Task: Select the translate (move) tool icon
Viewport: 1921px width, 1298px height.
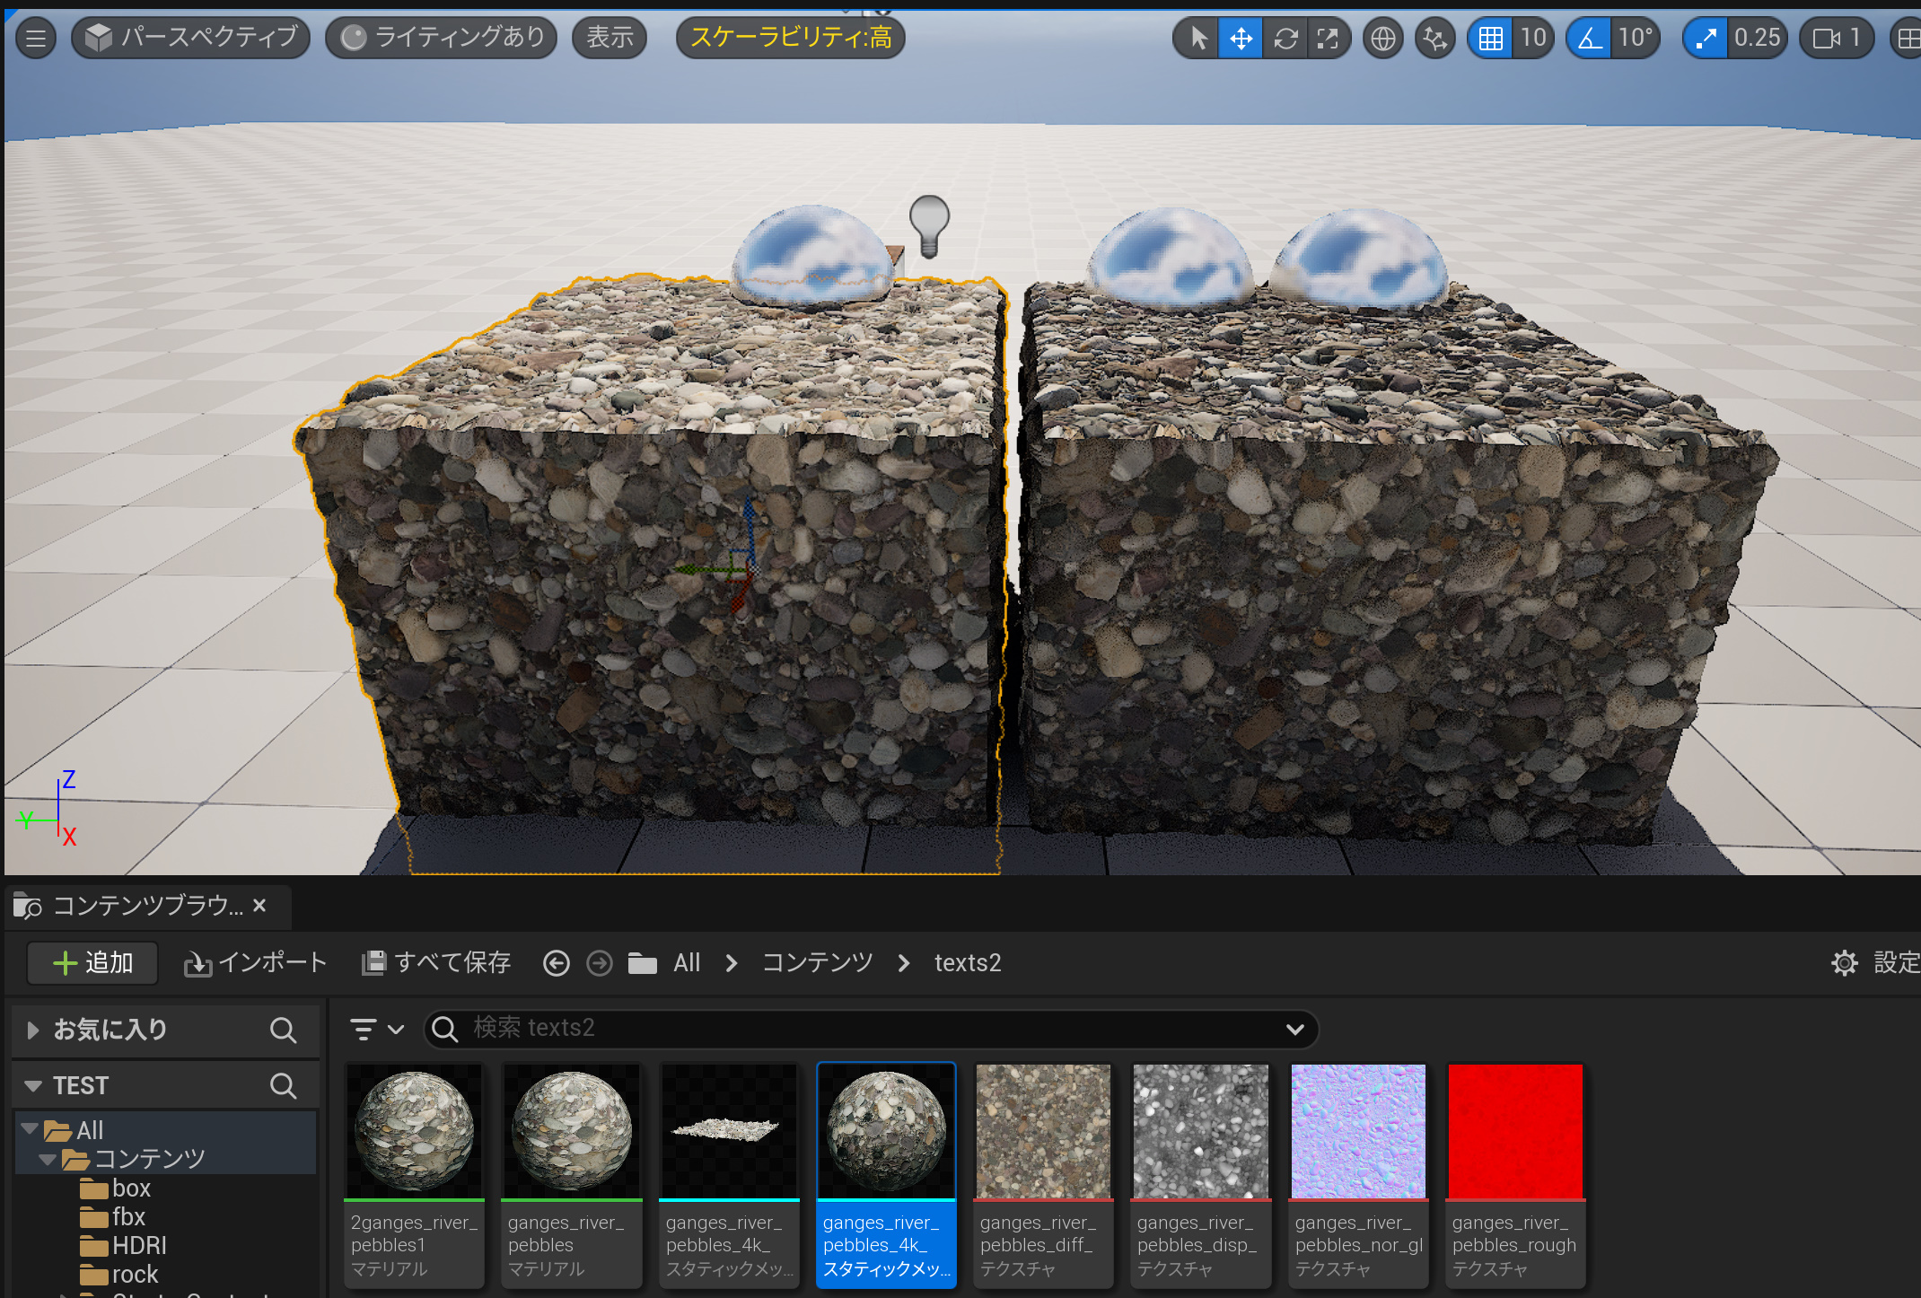Action: [x=1241, y=39]
